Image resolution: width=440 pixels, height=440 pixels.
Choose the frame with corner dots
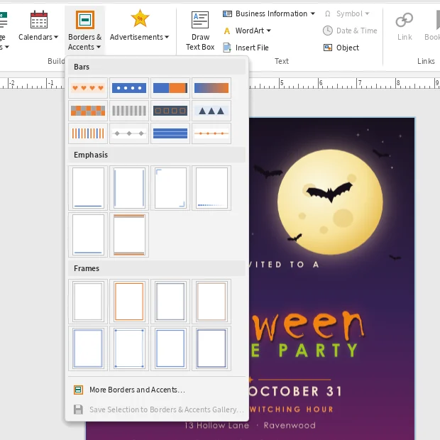[x=129, y=348]
